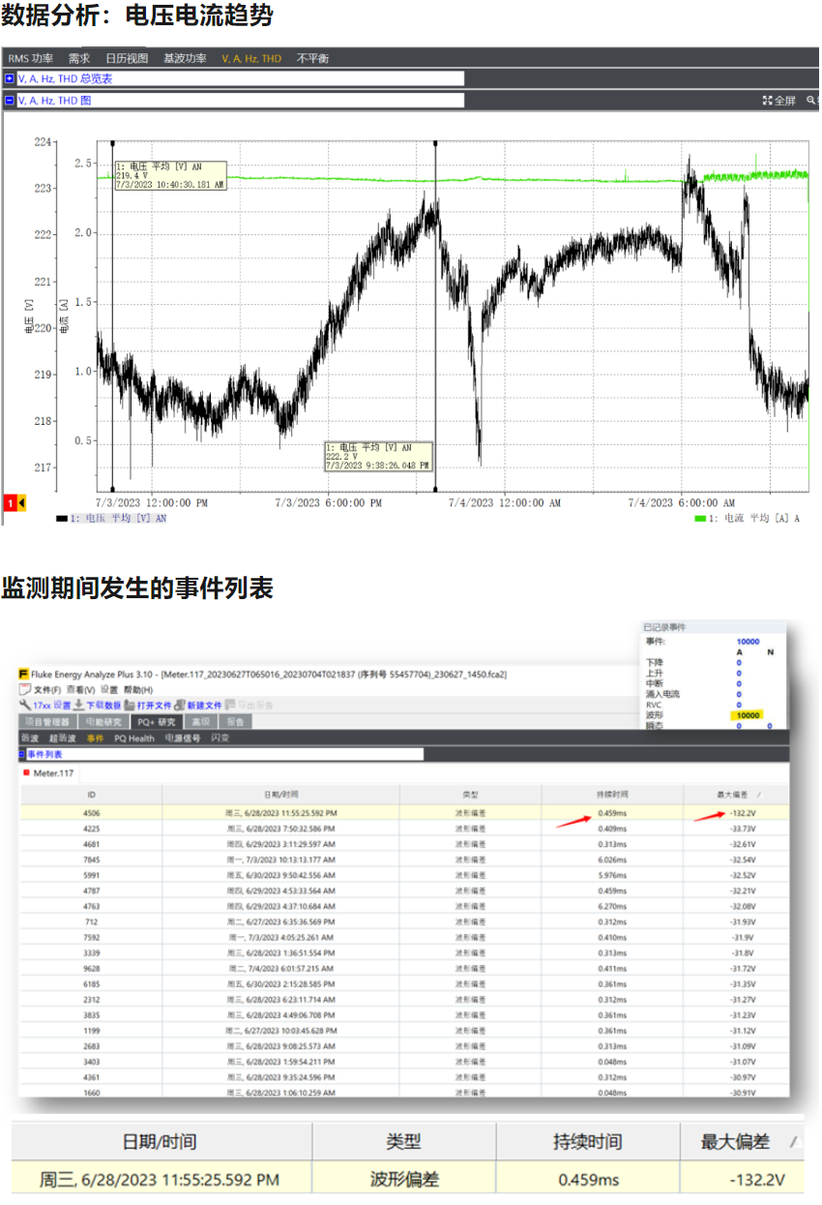Screen dimensions: 822x1205
Task: Open the 项目管理器 tab
Action: 47,721
